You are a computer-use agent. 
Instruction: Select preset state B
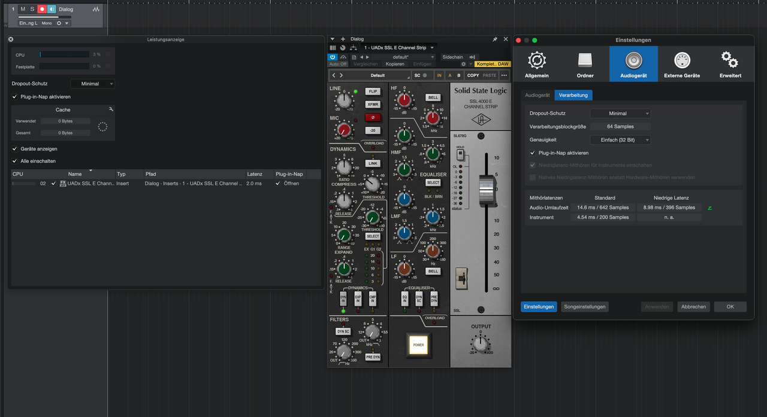click(459, 75)
